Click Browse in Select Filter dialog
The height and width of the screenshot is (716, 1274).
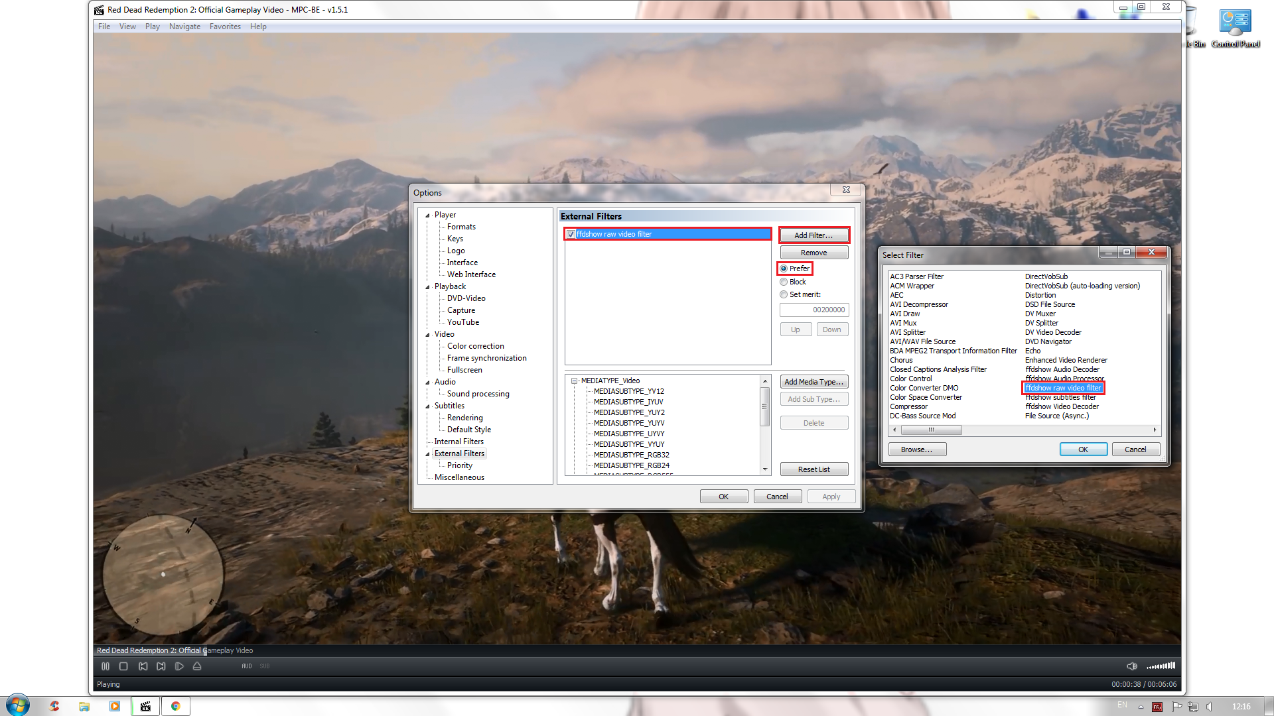(916, 449)
